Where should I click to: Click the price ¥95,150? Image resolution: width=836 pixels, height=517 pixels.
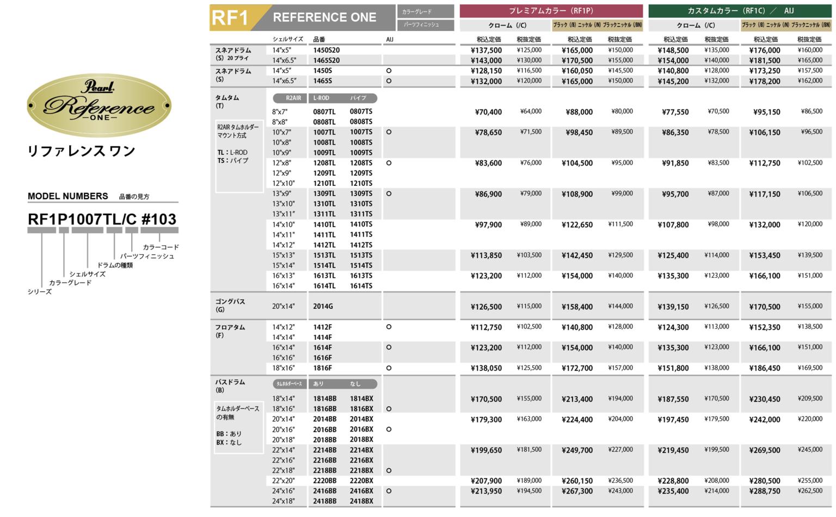coord(767,112)
